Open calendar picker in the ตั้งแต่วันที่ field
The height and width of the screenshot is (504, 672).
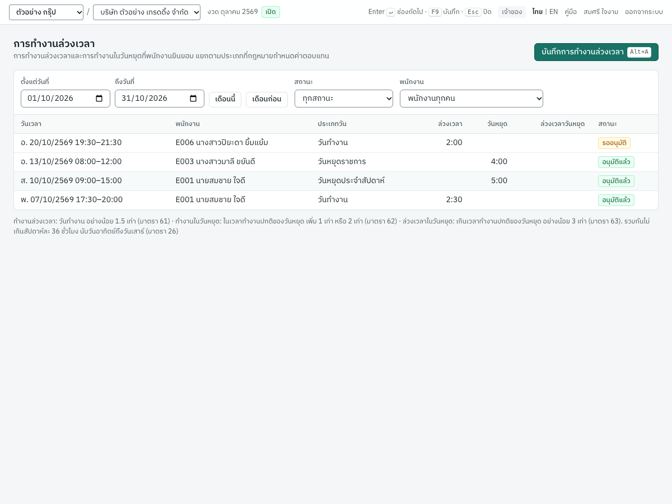click(100, 99)
